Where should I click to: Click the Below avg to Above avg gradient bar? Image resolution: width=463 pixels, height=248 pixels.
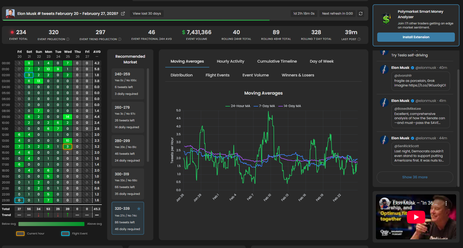[52, 224]
